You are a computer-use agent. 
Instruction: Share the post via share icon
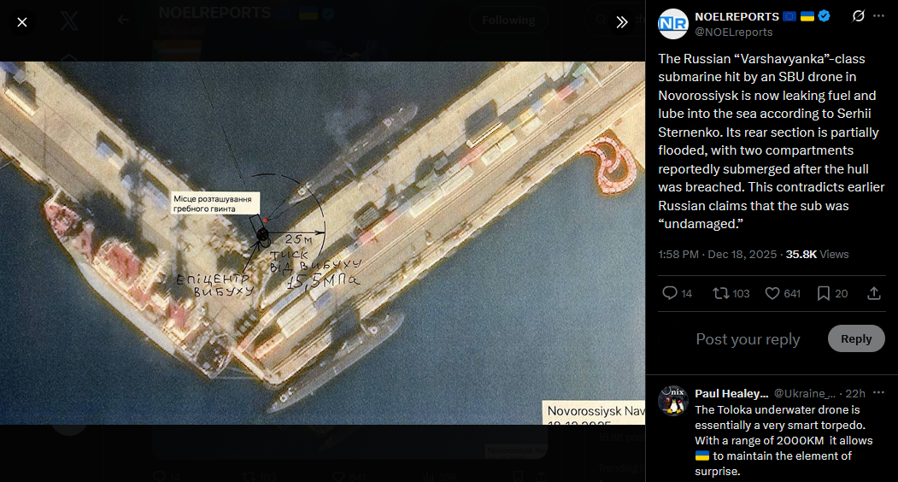pos(874,293)
